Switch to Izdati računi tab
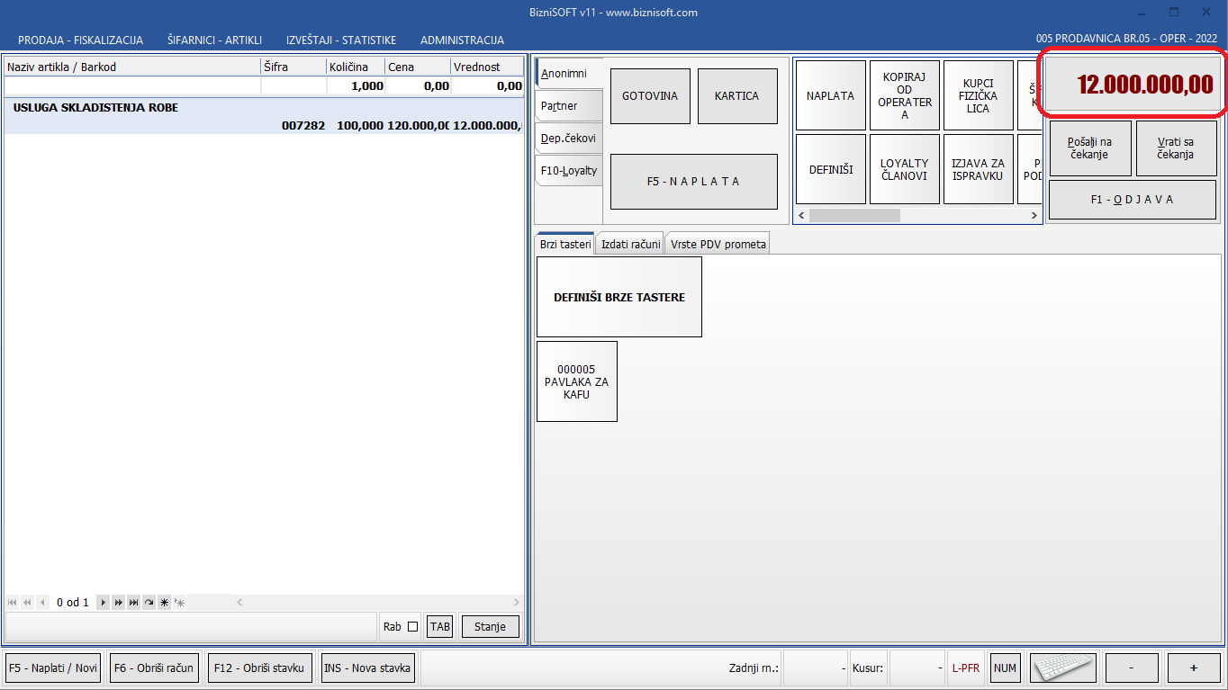This screenshot has height=690, width=1228. pyautogui.click(x=630, y=244)
